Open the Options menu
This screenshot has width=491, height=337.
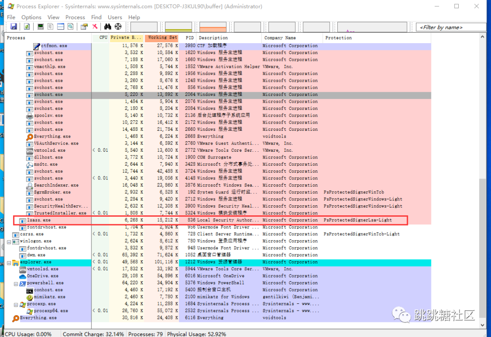tap(31, 17)
